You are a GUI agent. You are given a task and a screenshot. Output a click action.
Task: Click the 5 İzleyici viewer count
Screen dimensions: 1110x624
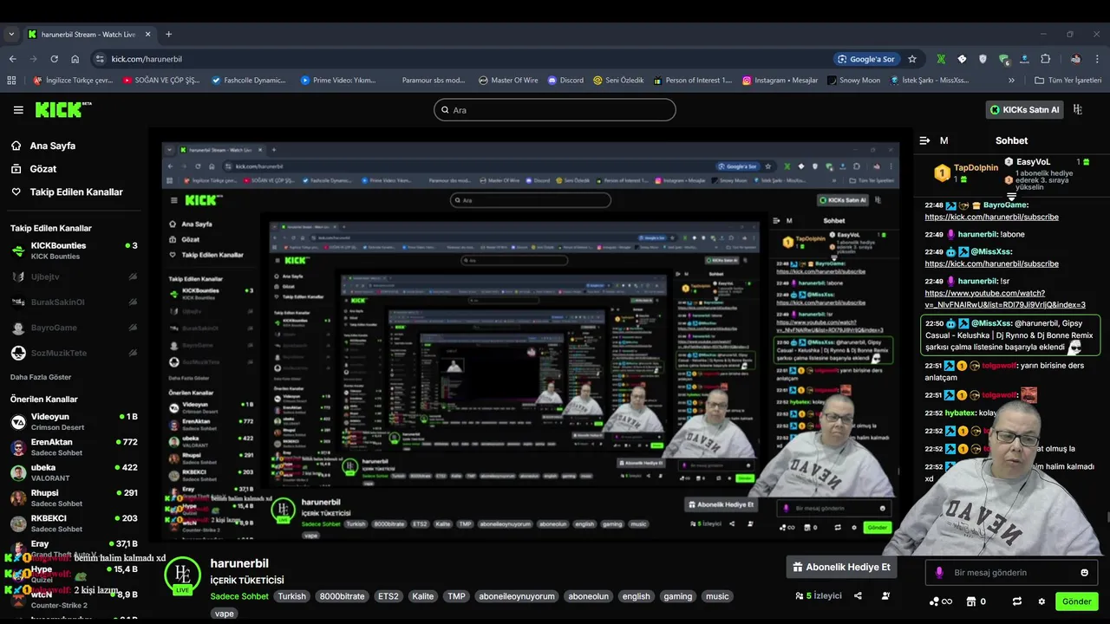coord(819,596)
